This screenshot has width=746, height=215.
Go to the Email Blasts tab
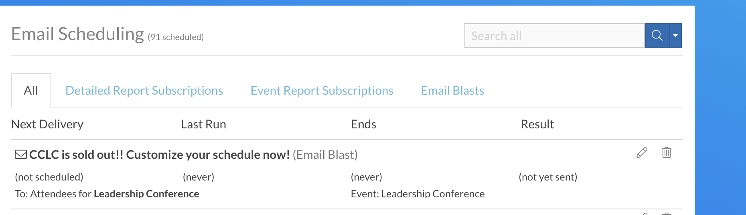pyautogui.click(x=452, y=91)
